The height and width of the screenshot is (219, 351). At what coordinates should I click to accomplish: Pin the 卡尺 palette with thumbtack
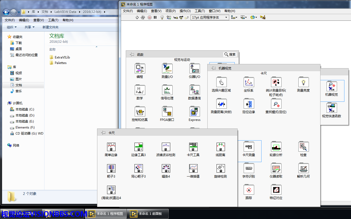coord(103,133)
